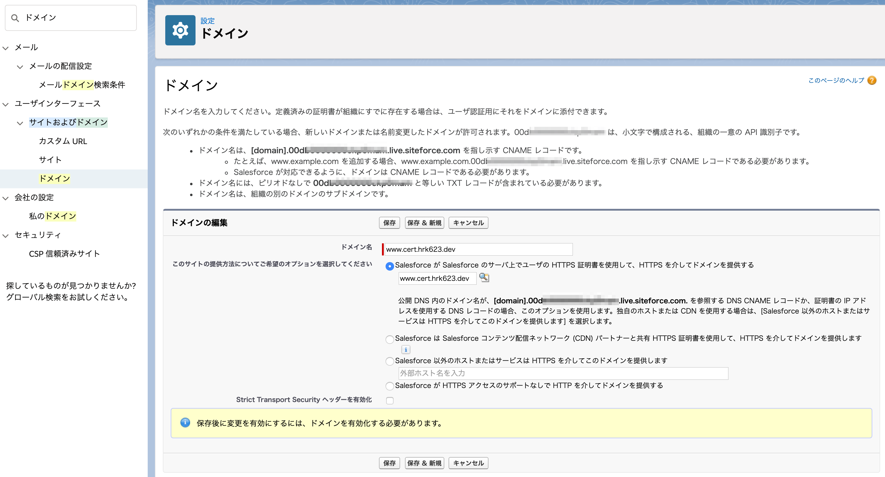The image size is (885, 477).
Task: Click the セキュリティ sidebar heading
Action: pyautogui.click(x=38, y=235)
